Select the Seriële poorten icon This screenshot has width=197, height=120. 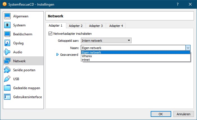click(8, 70)
